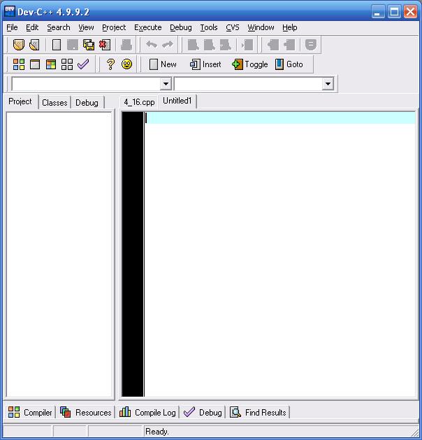422x440 pixels.
Task: Start debugging with the checkmark toolbar icon
Action: [x=83, y=64]
